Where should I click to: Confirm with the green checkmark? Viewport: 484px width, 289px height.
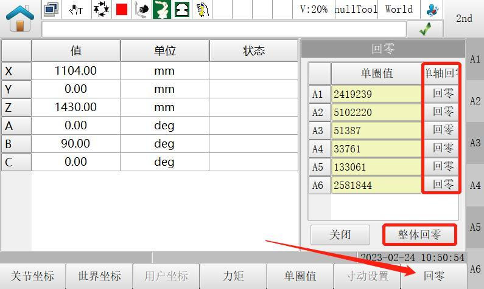[x=426, y=29]
